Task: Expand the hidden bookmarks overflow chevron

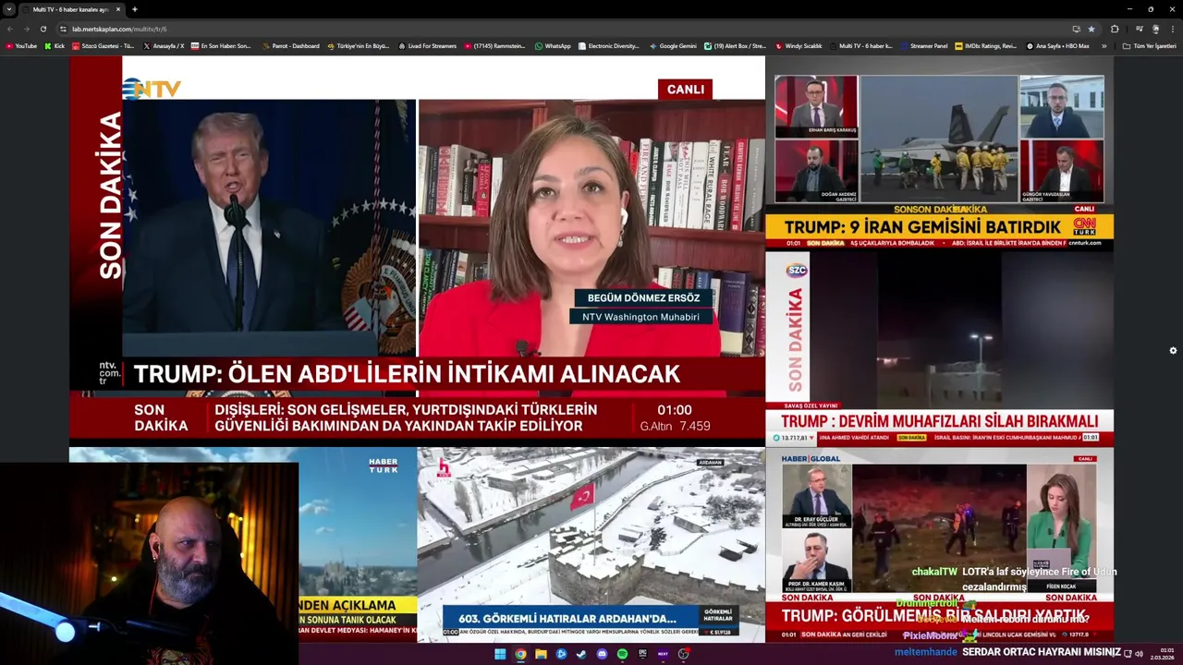Action: coord(1104,45)
